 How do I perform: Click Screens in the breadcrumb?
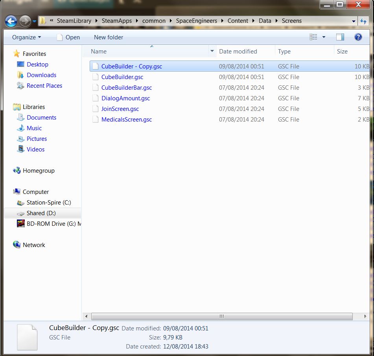point(292,21)
